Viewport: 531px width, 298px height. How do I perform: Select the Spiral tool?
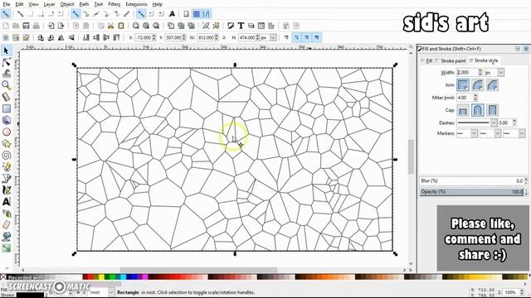6,155
